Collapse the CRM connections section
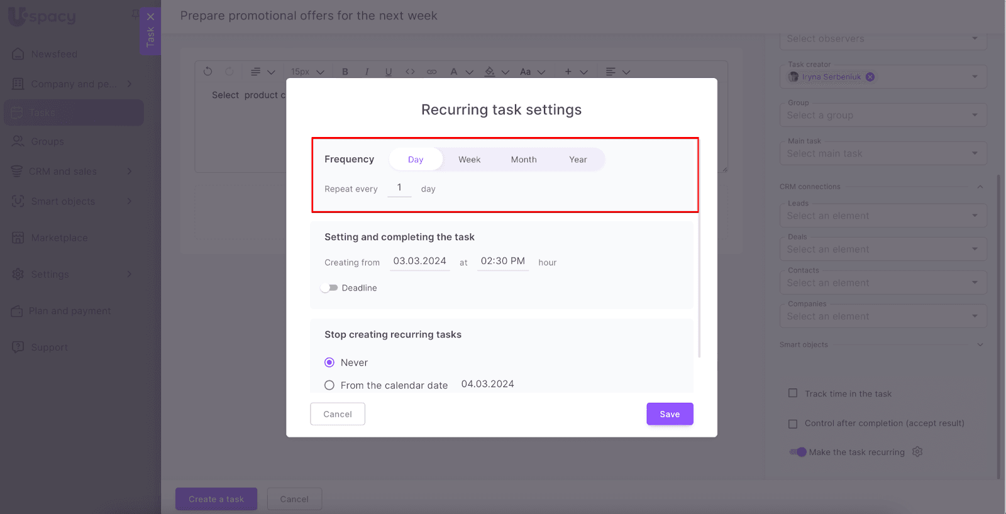The image size is (1006, 514). 980,187
